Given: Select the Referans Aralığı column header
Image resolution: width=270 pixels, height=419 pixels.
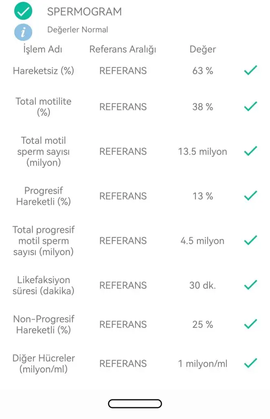Looking at the screenshot, I should coord(123,50).
